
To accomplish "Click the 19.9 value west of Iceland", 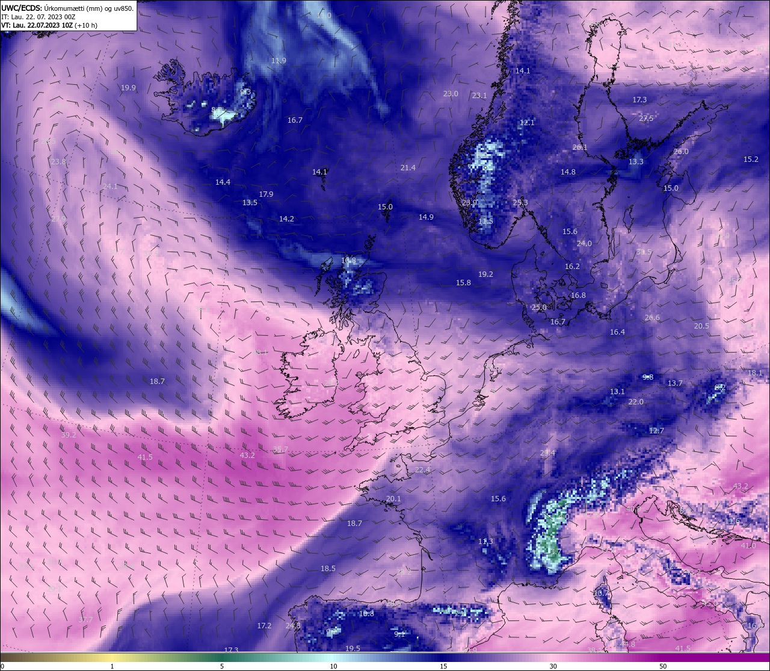I will [128, 88].
